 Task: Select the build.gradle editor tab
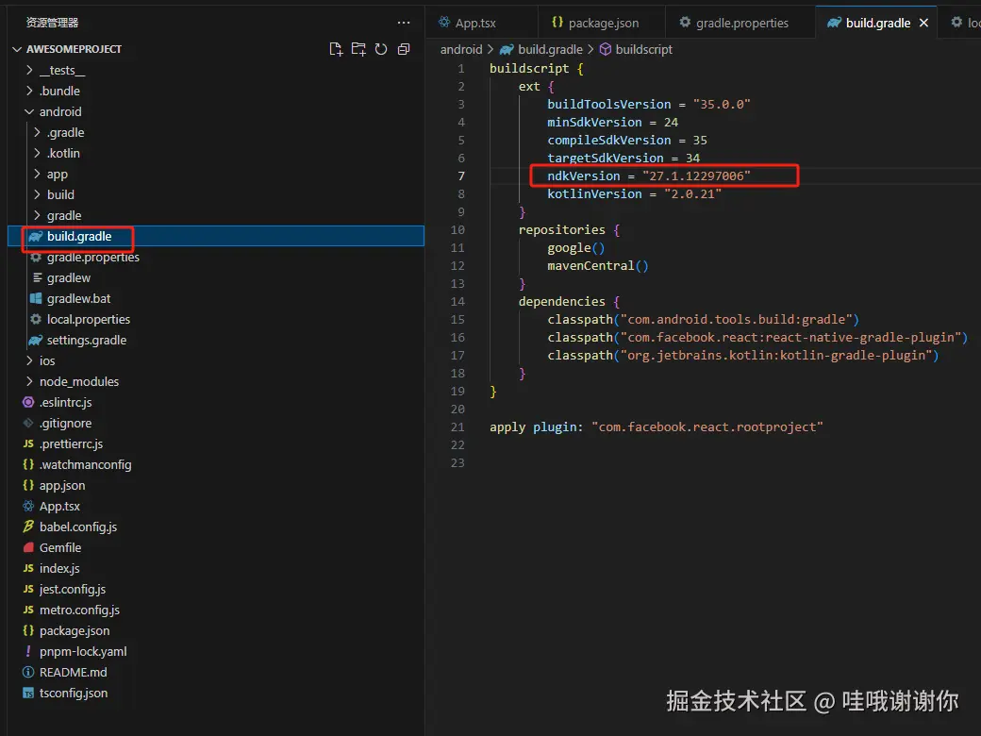[x=876, y=24]
